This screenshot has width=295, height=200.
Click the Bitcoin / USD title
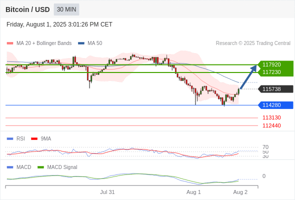(27, 9)
